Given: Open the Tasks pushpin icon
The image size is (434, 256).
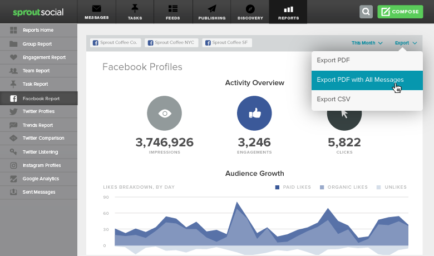Looking at the screenshot, I should pos(135,8).
